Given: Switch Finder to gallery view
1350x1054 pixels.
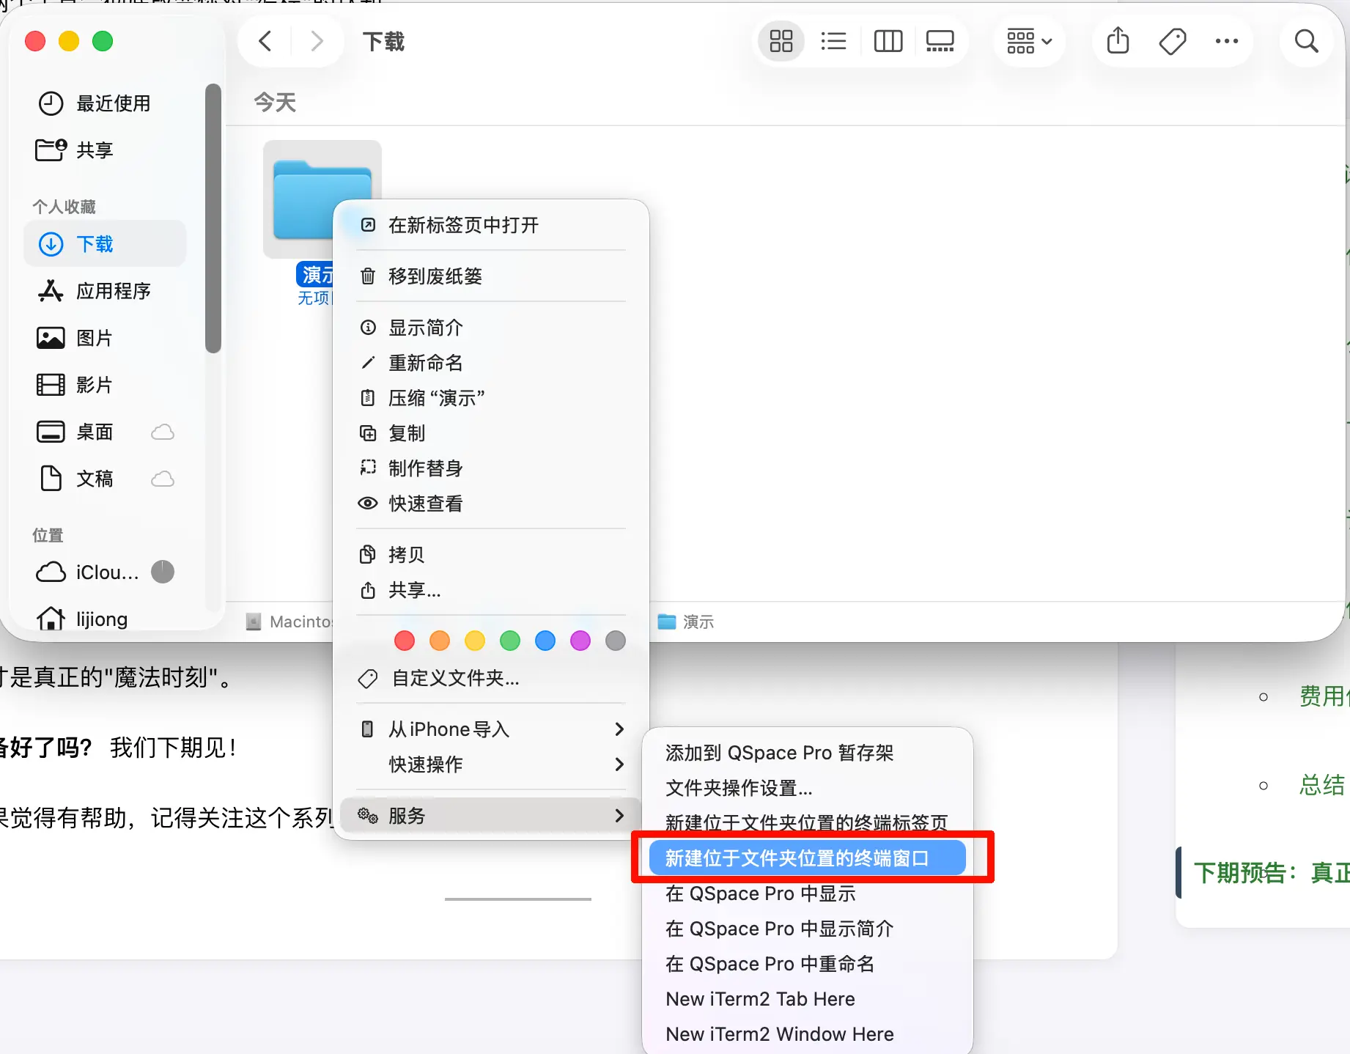Looking at the screenshot, I should coord(940,41).
